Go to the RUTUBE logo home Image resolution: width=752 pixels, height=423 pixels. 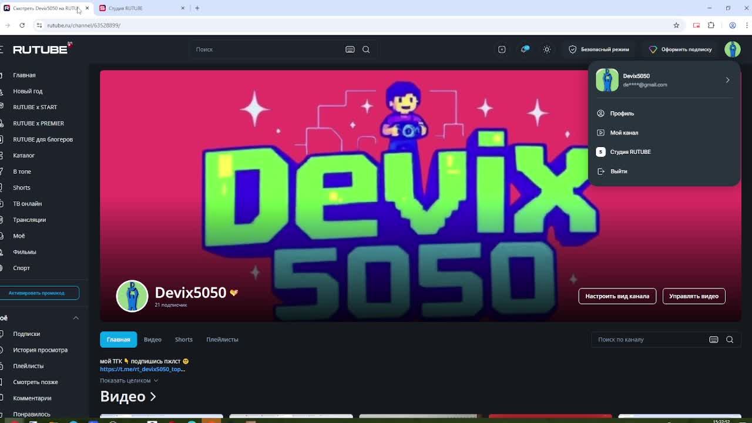(x=42, y=49)
